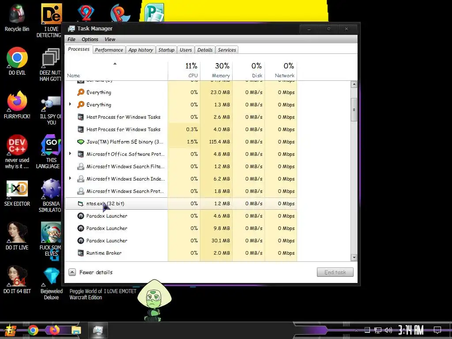Select the Minesweeper mine icon labeled BOSNIA

point(51,189)
